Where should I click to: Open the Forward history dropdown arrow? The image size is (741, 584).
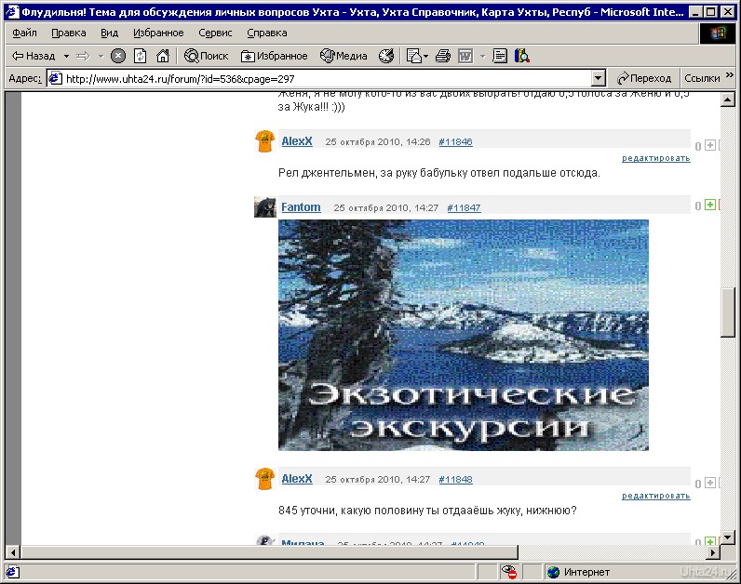(101, 56)
